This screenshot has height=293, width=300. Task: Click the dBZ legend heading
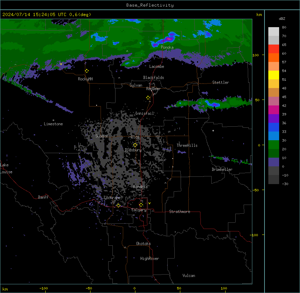[x=282, y=19]
